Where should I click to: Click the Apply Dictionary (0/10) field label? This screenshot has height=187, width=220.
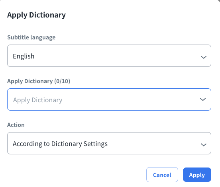click(x=39, y=81)
